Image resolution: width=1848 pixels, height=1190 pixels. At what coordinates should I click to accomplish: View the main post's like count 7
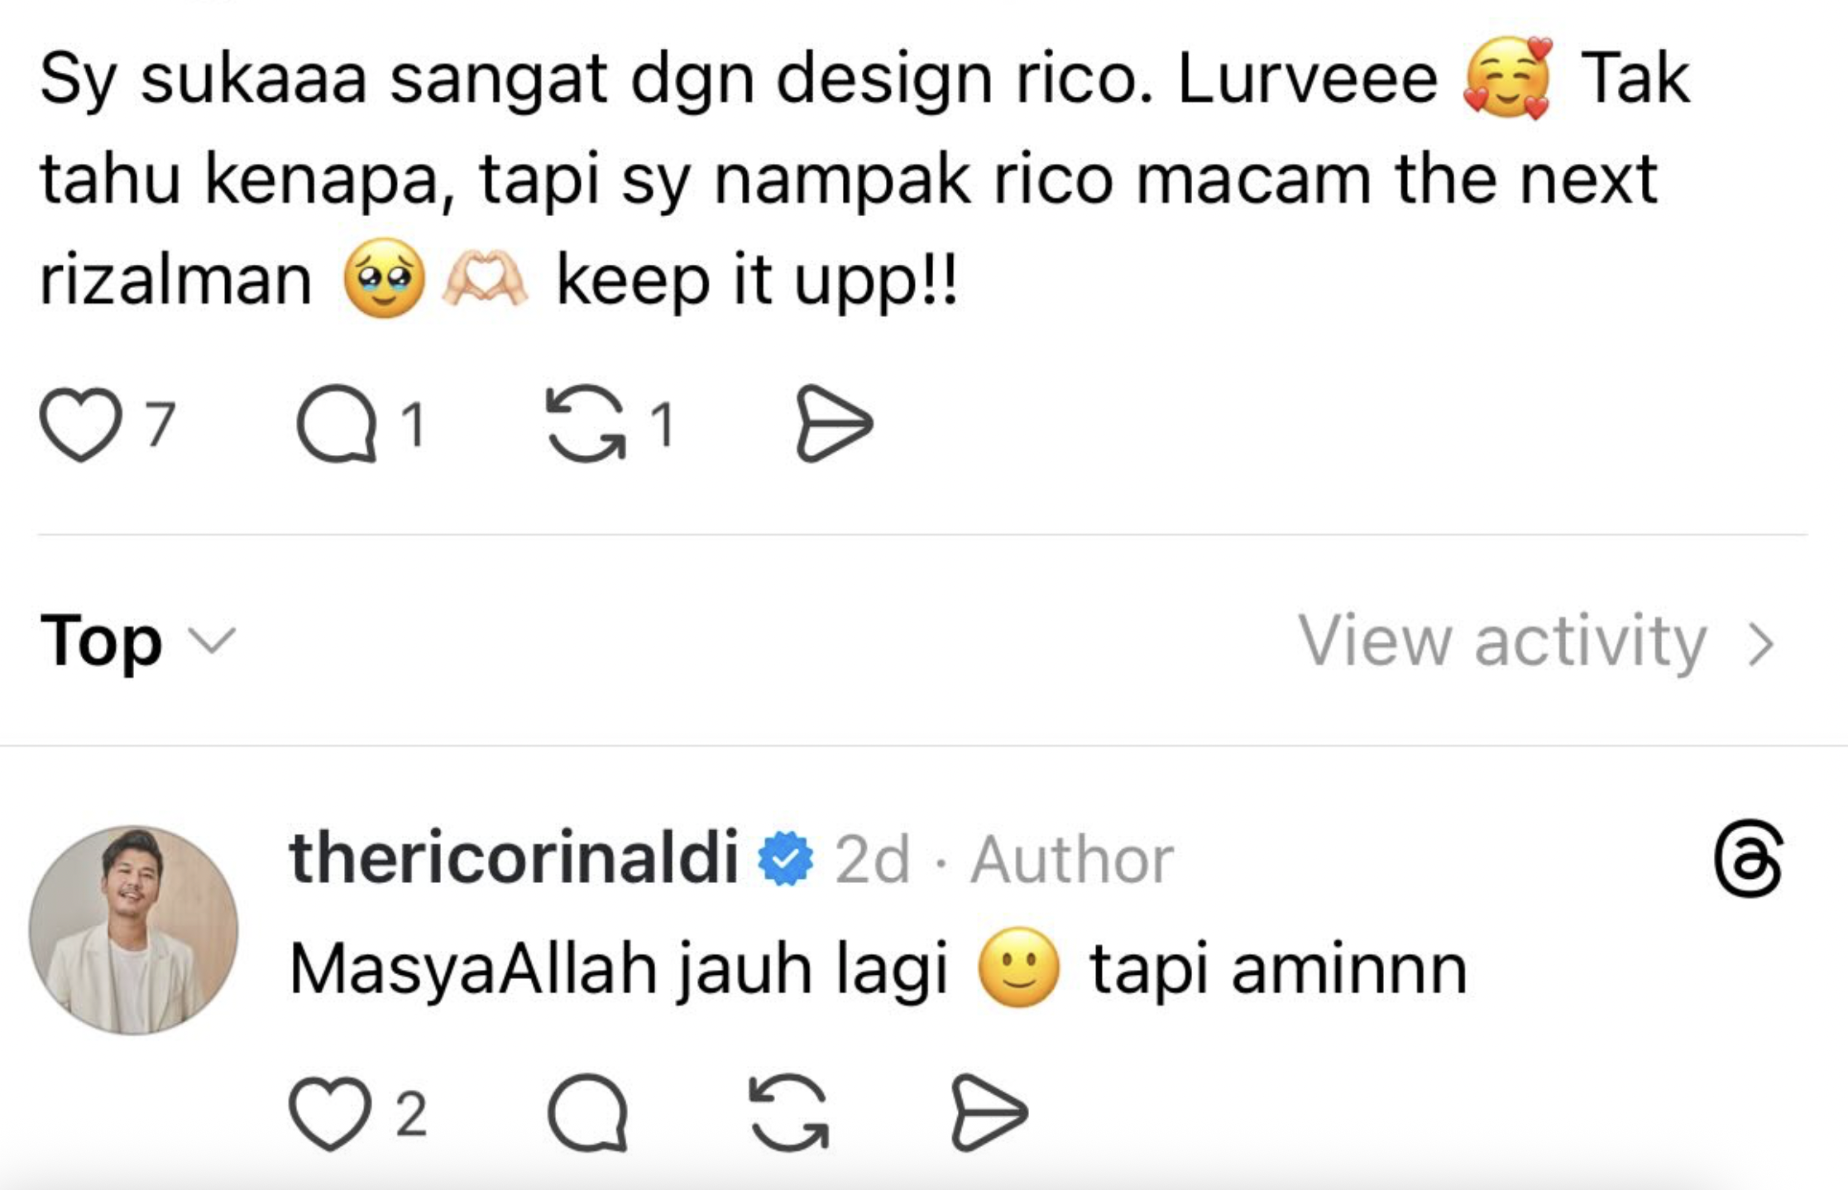(160, 424)
